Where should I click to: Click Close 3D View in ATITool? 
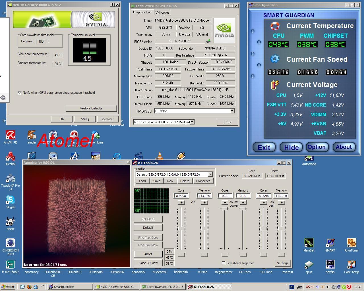[148, 263]
